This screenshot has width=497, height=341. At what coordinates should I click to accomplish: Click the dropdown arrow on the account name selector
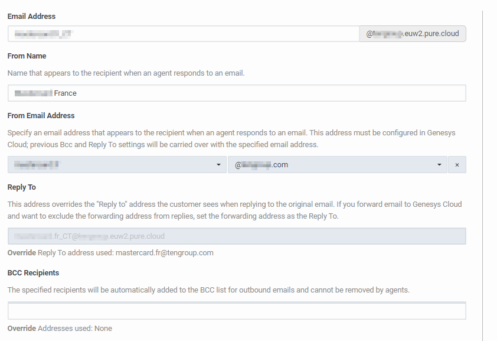[x=218, y=164]
